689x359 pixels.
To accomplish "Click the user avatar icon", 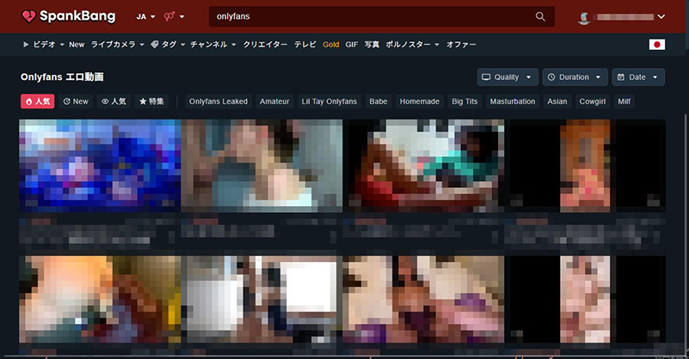I will 583,17.
